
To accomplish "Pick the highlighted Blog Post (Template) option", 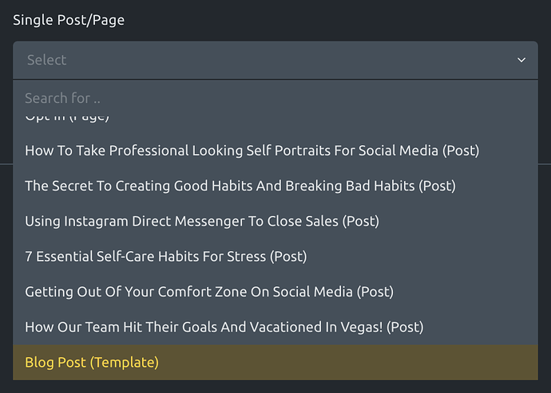I will click(275, 362).
